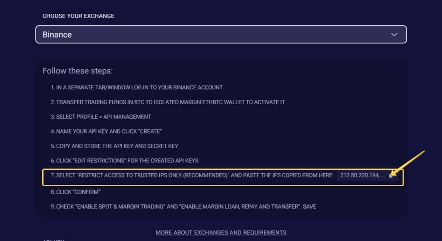
Task: Click step 7 Restrict access to trusted IPs
Action: 192,175
